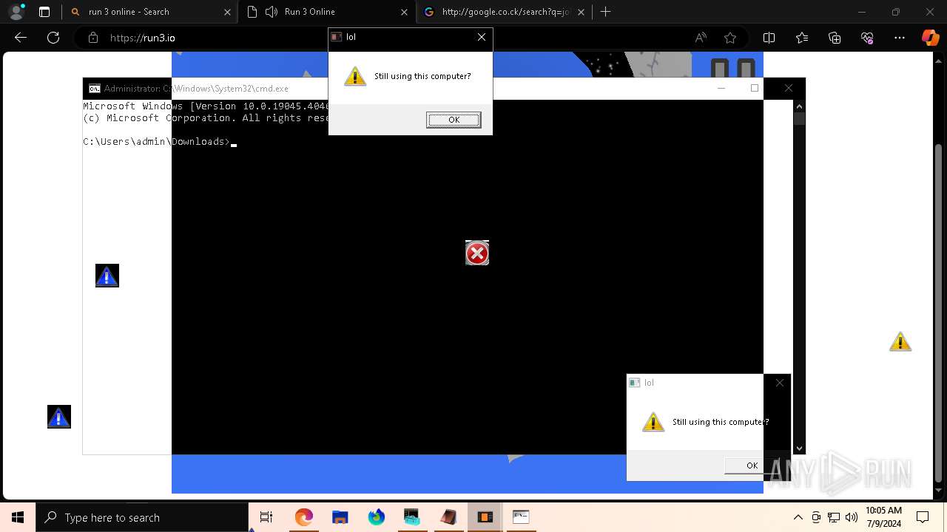
Task: View site information lock icon
Action: (x=92, y=38)
